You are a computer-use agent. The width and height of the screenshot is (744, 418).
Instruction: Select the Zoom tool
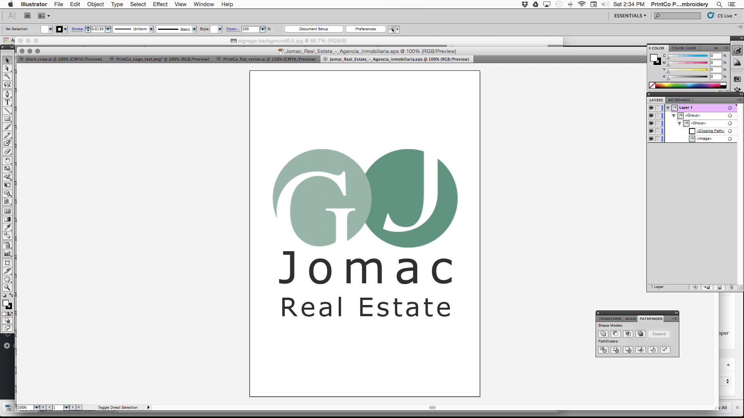7,287
